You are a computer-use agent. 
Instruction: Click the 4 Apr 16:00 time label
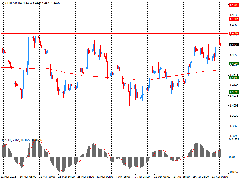(123, 177)
